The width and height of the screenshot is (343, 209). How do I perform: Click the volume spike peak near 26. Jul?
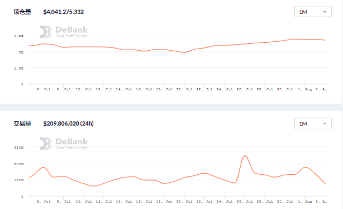(x=245, y=156)
